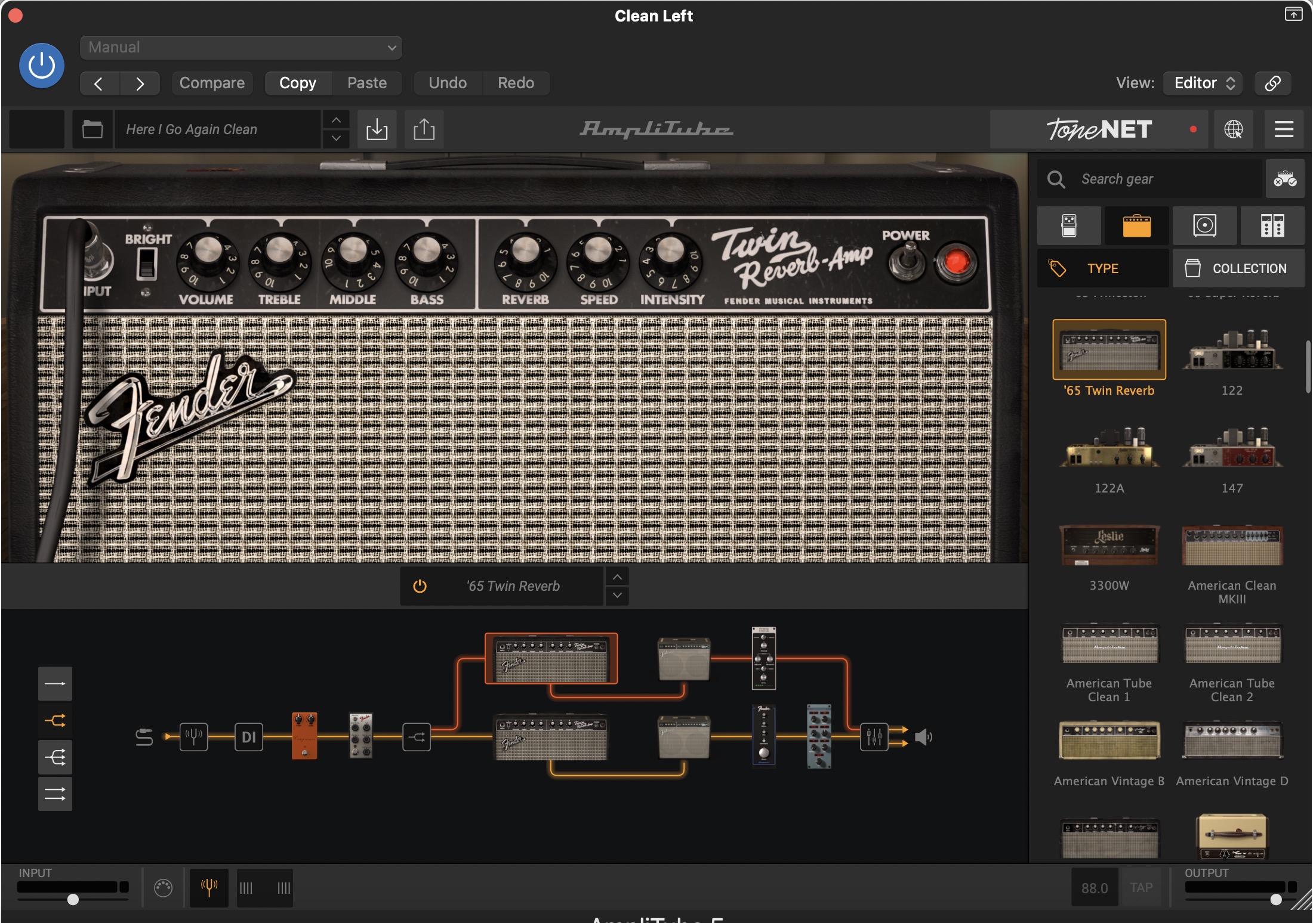Image resolution: width=1313 pixels, height=923 pixels.
Task: Open the View Editor dropdown
Action: 1203,83
